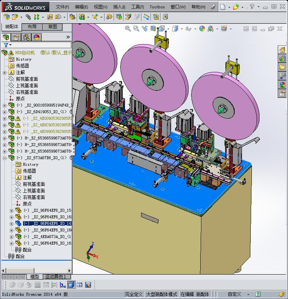Click the Display Style cube icon
This screenshot has height=299, width=288.
(175, 28)
